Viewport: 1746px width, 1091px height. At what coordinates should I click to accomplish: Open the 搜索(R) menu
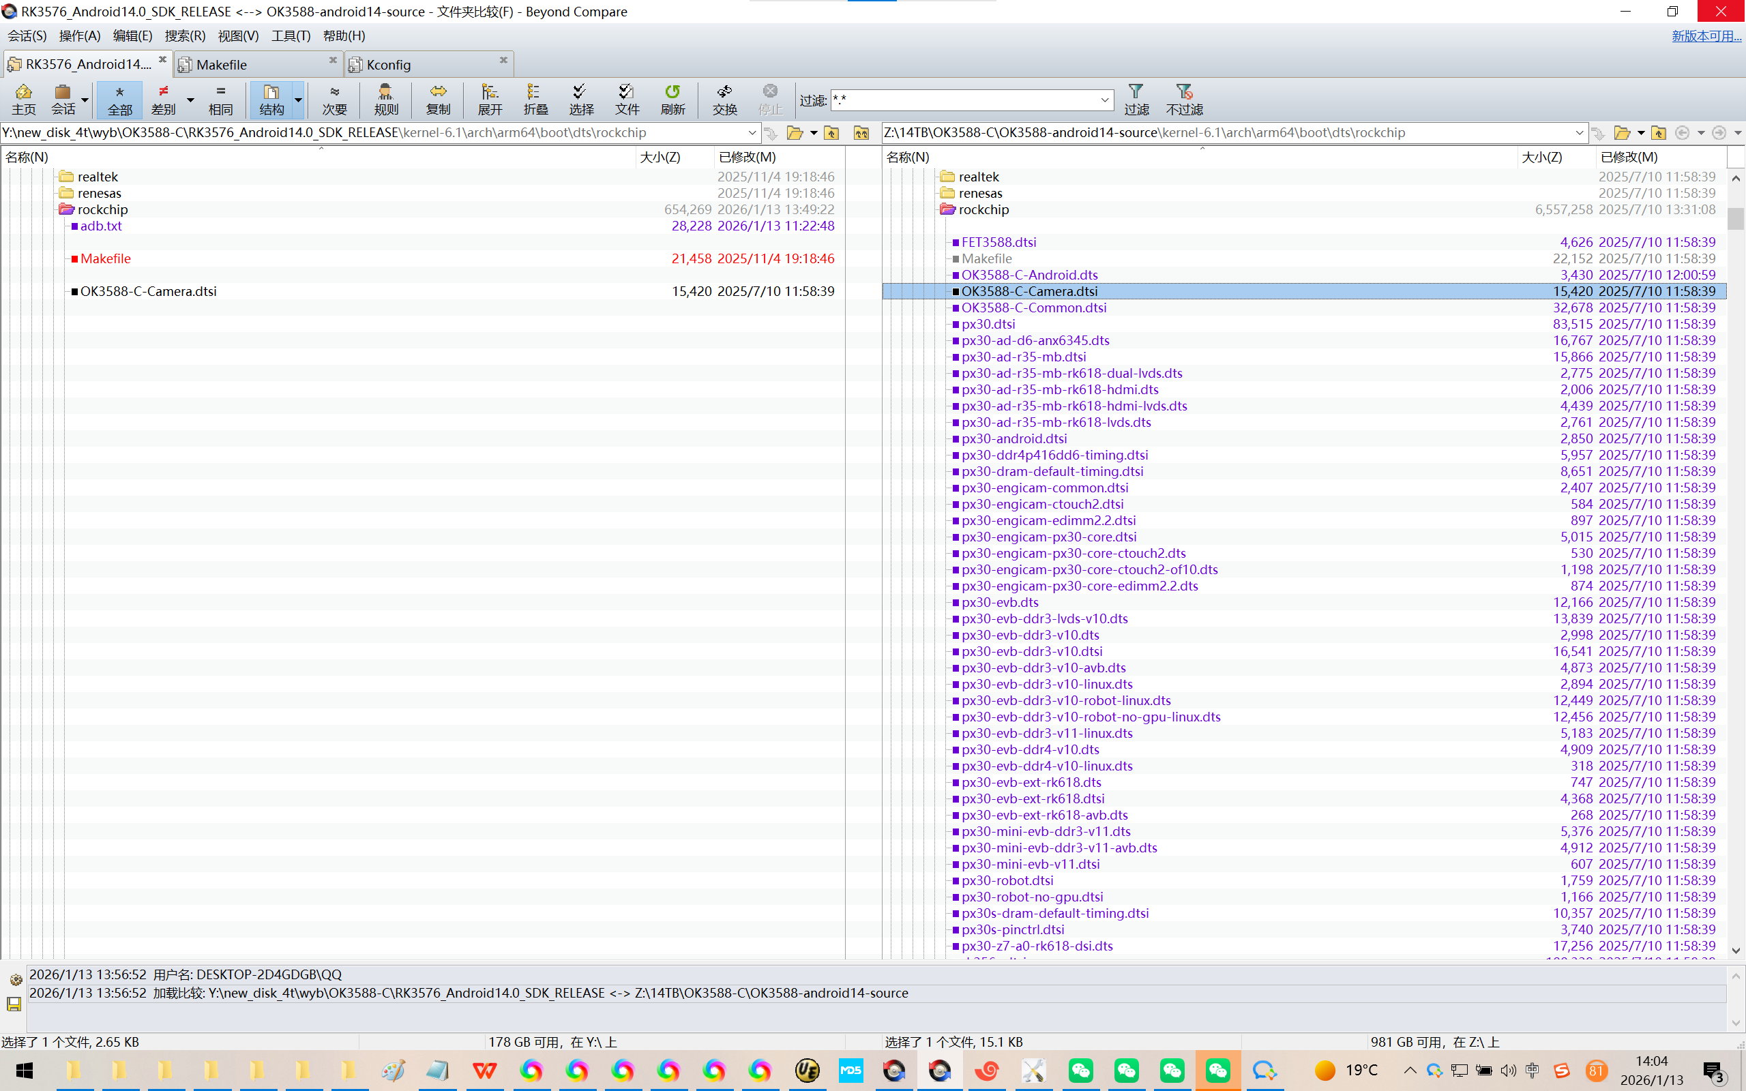click(185, 35)
